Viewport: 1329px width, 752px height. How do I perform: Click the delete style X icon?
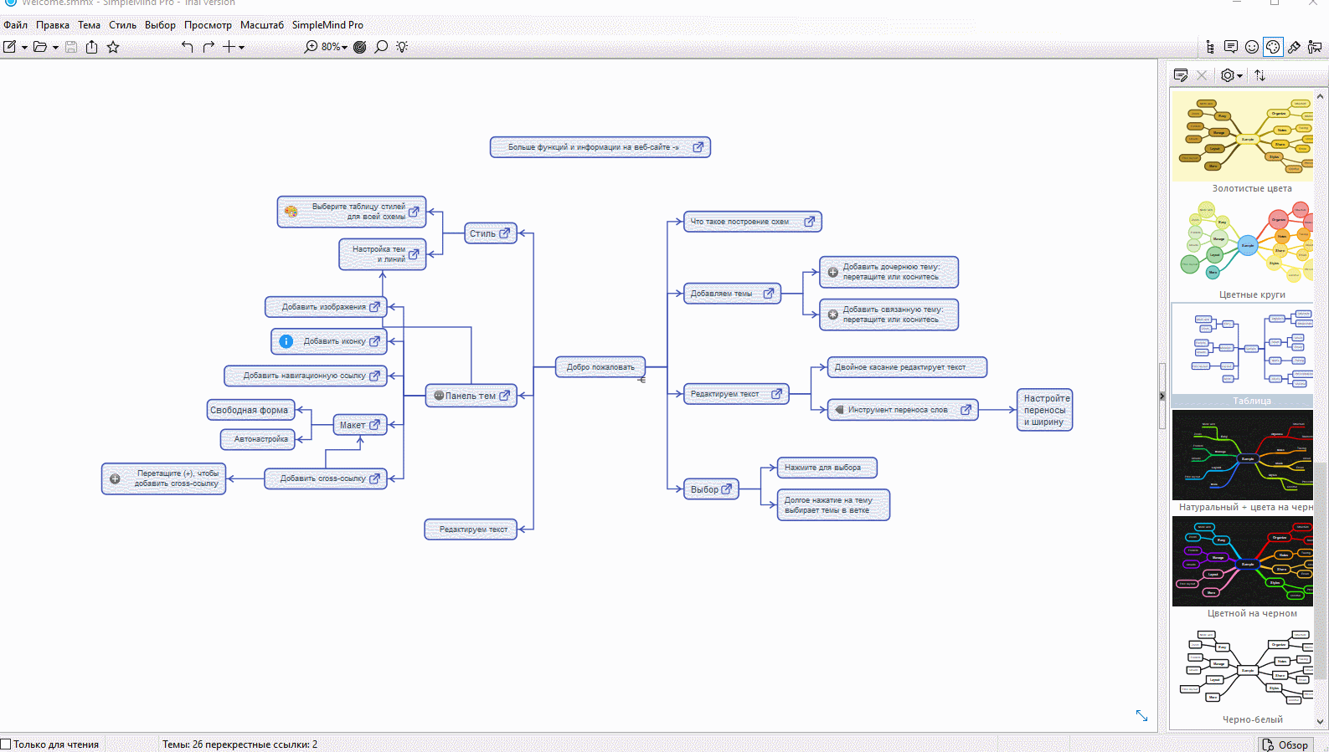pos(1202,75)
